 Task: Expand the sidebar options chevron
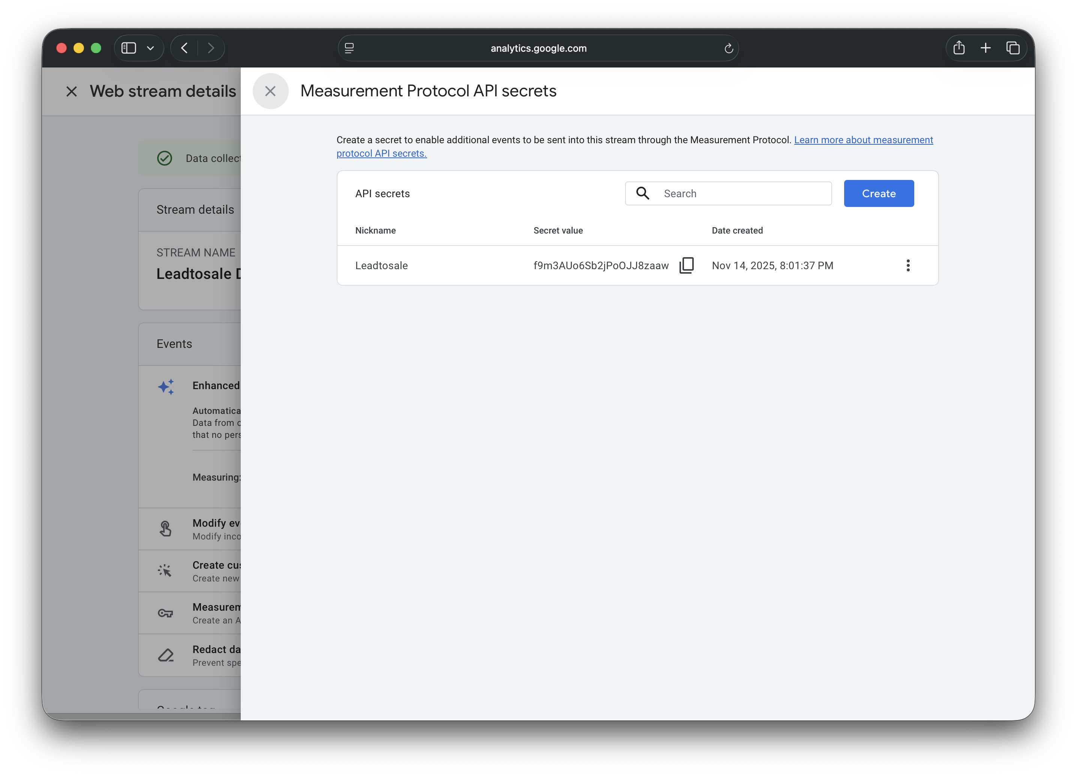point(150,48)
